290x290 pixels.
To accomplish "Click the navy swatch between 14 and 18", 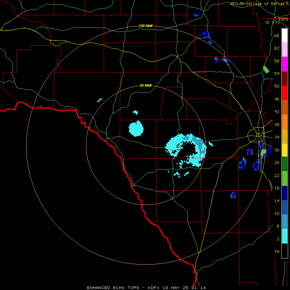I will [285, 193].
